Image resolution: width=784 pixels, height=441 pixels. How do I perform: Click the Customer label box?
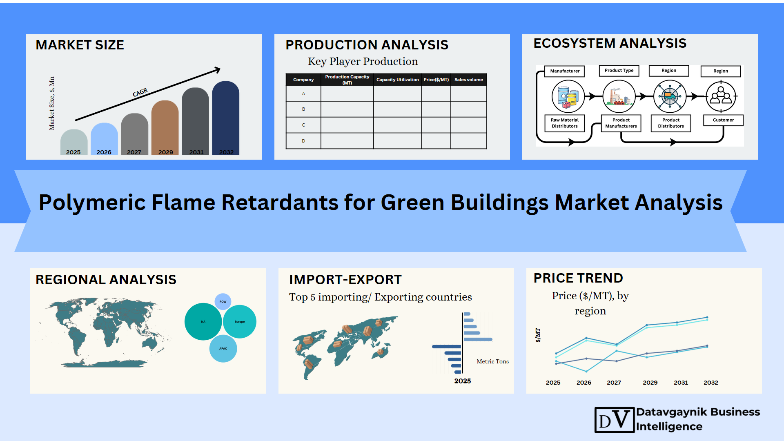(x=723, y=120)
